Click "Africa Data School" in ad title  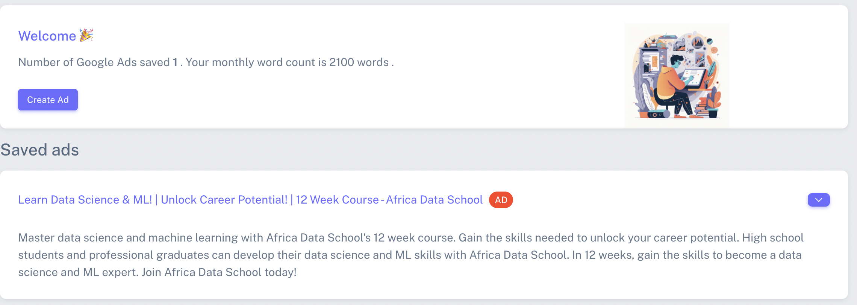(434, 200)
